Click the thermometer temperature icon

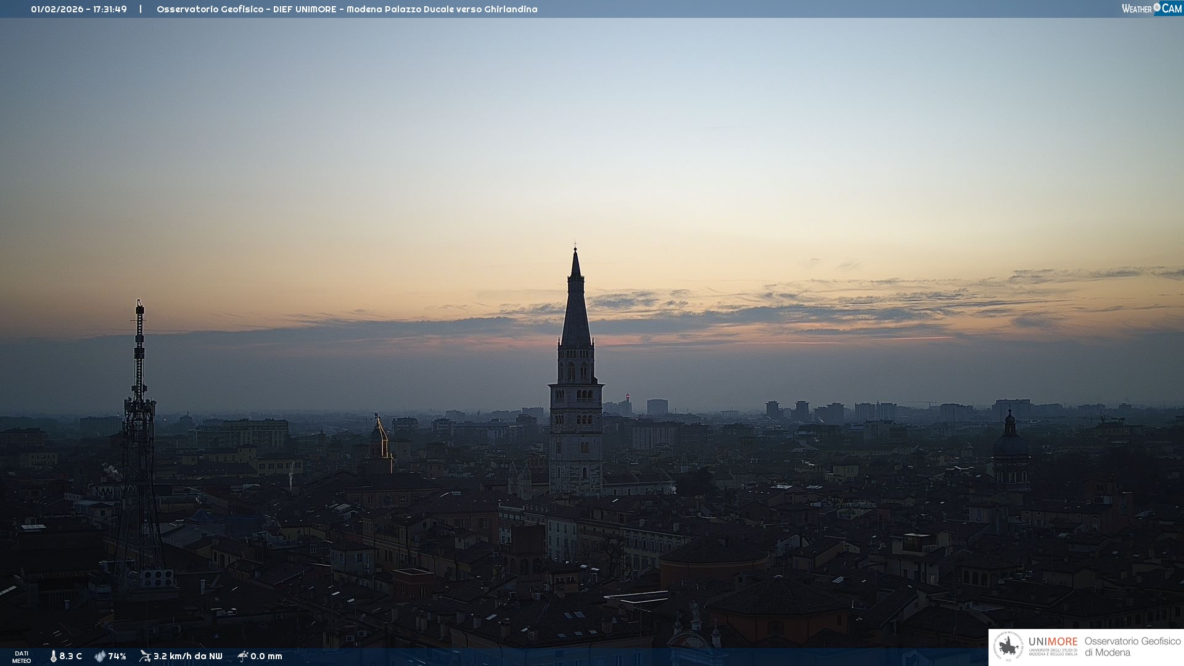click(x=54, y=656)
